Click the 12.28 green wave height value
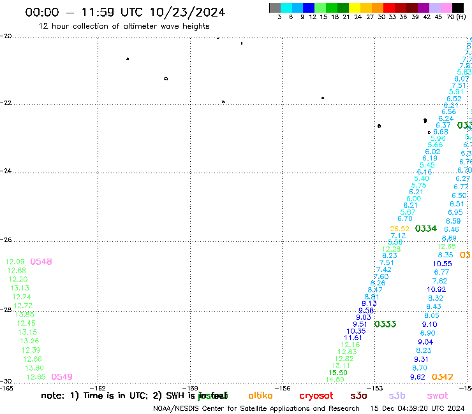 click(392, 249)
